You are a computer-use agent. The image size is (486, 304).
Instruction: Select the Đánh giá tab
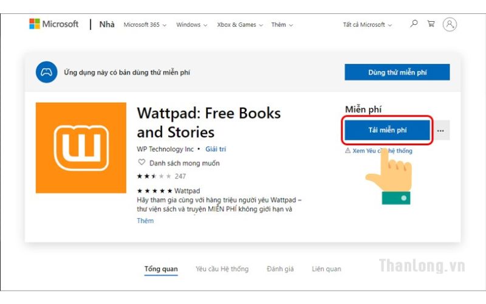click(281, 269)
